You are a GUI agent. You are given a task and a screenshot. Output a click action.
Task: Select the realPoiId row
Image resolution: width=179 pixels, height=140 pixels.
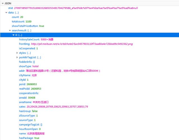pos(89,89)
